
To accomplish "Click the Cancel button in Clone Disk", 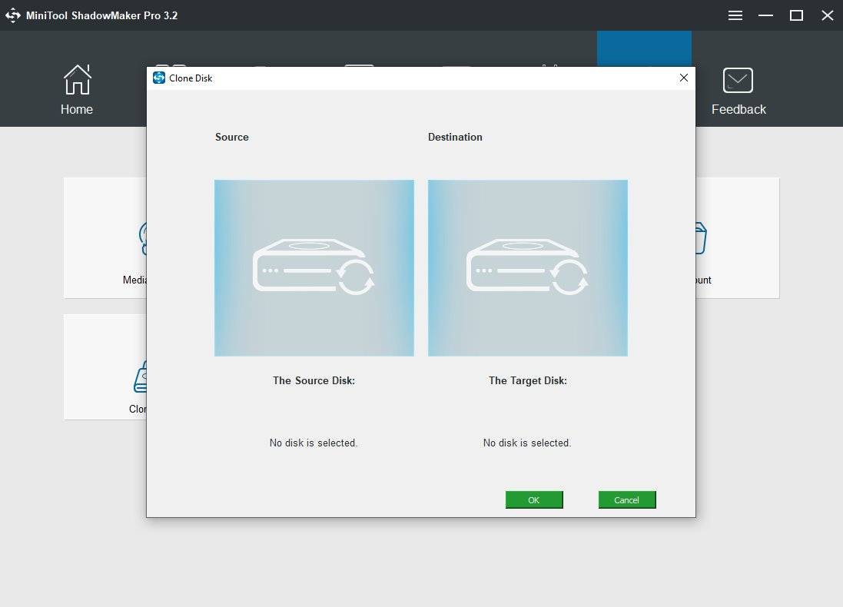I will [627, 499].
